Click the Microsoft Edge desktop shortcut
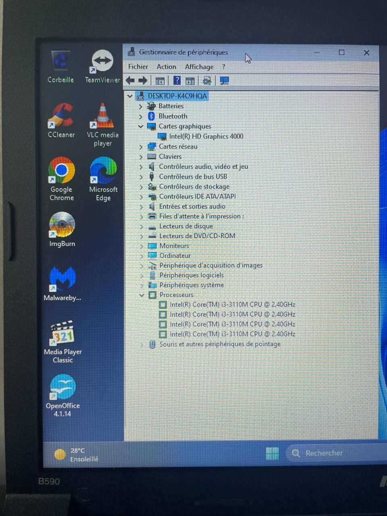The width and height of the screenshot is (387, 516). (x=104, y=179)
